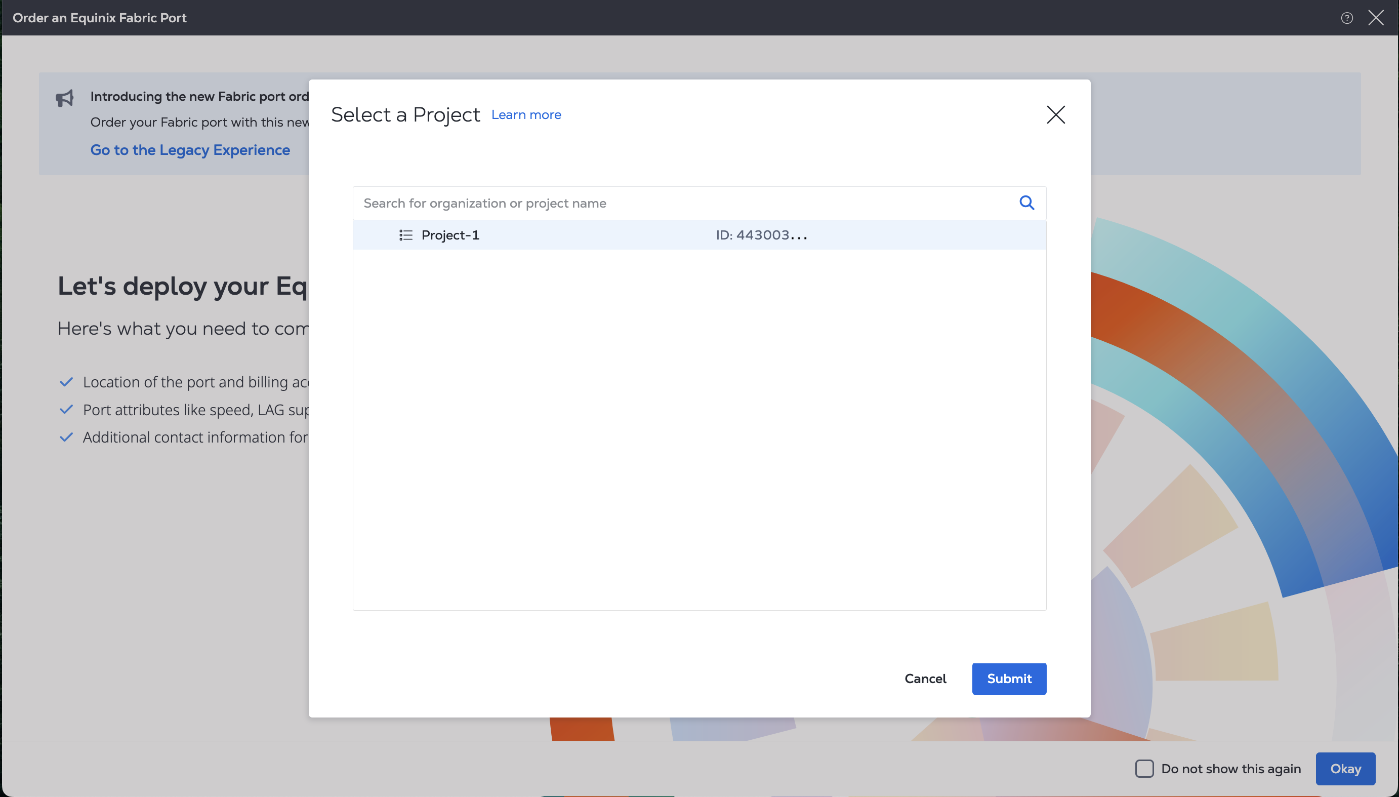Enable the Do not show this again checkbox
The width and height of the screenshot is (1399, 797).
click(1144, 769)
